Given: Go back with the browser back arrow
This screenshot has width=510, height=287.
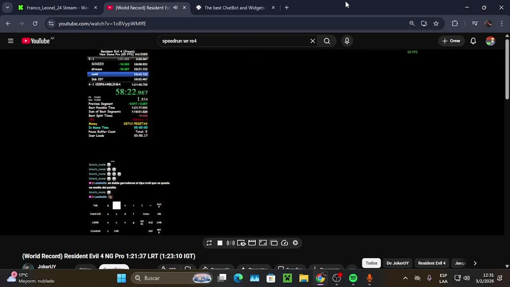Looking at the screenshot, I should tap(8, 24).
